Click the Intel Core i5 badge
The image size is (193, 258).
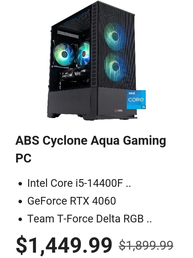[136, 100]
